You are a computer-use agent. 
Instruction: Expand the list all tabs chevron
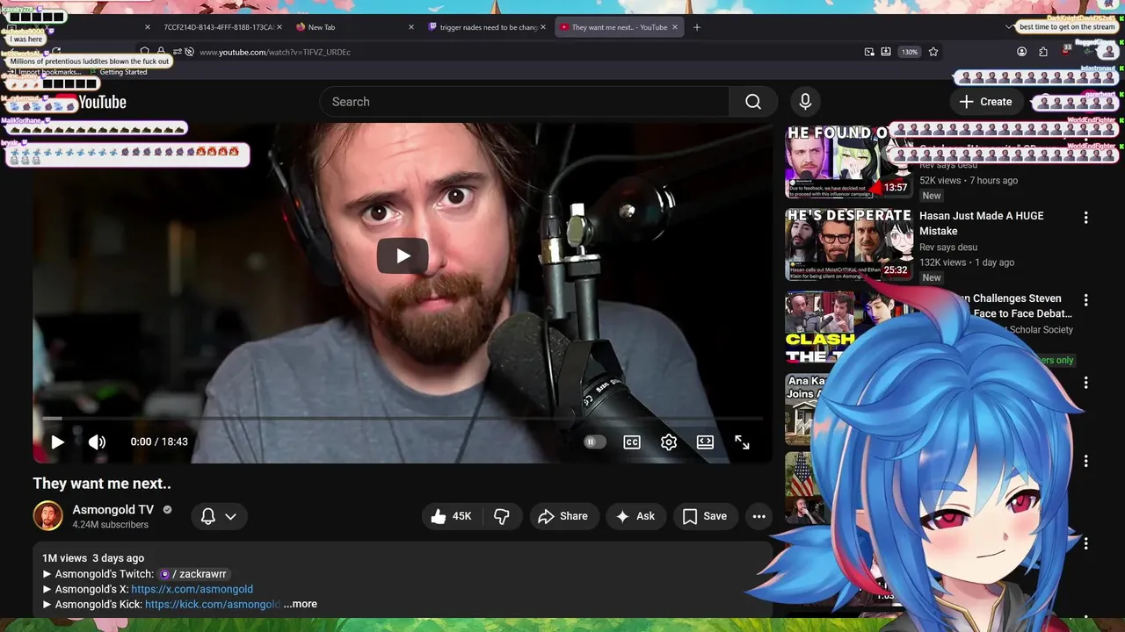pos(1009,27)
